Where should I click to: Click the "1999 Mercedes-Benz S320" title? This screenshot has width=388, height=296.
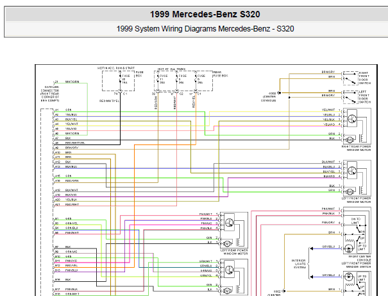tap(205, 14)
